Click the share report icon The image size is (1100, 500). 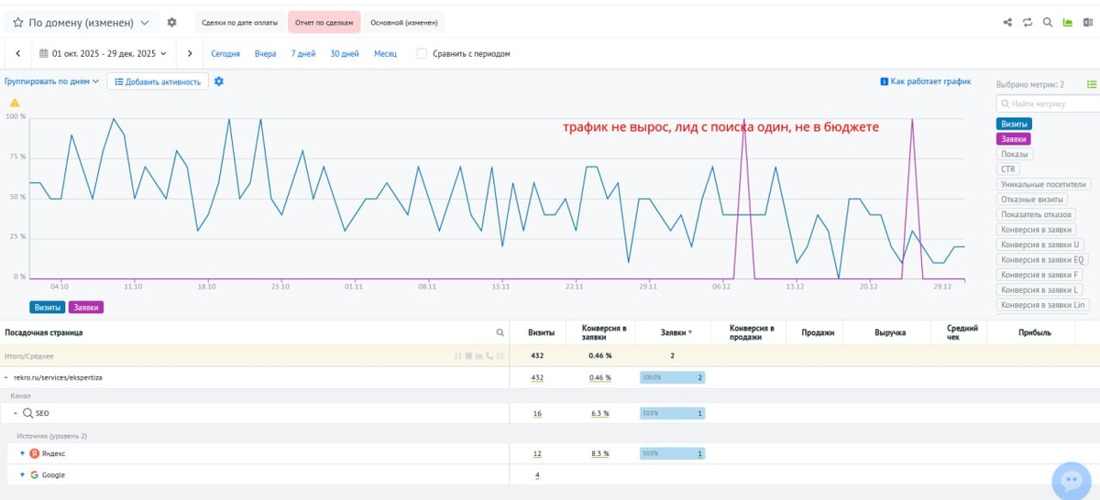click(1008, 23)
